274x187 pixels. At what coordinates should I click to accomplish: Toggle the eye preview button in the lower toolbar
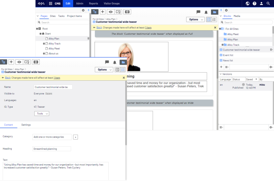click(x=19, y=62)
